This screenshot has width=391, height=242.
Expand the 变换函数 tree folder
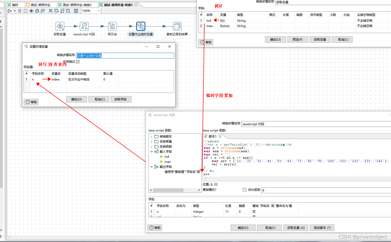[151, 146]
